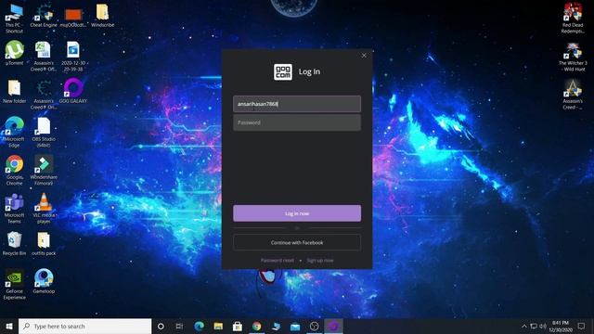The image size is (594, 334).
Task: Select the Wondershare Filmora9 shortcut
Action: [x=44, y=170]
